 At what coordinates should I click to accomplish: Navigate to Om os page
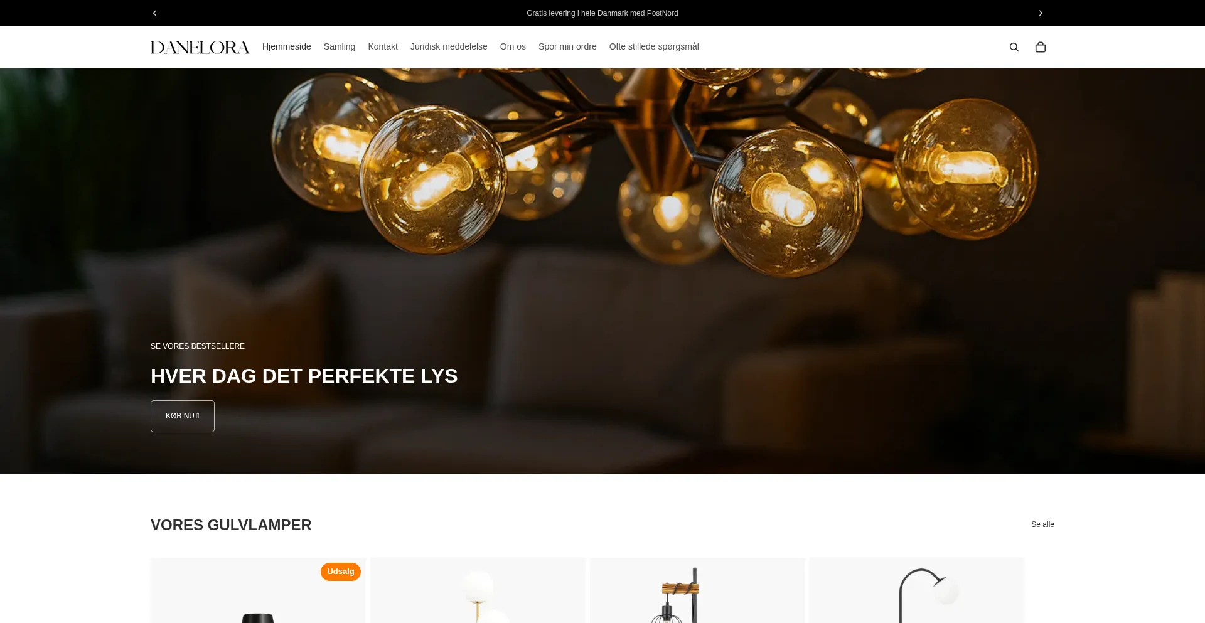pyautogui.click(x=513, y=46)
